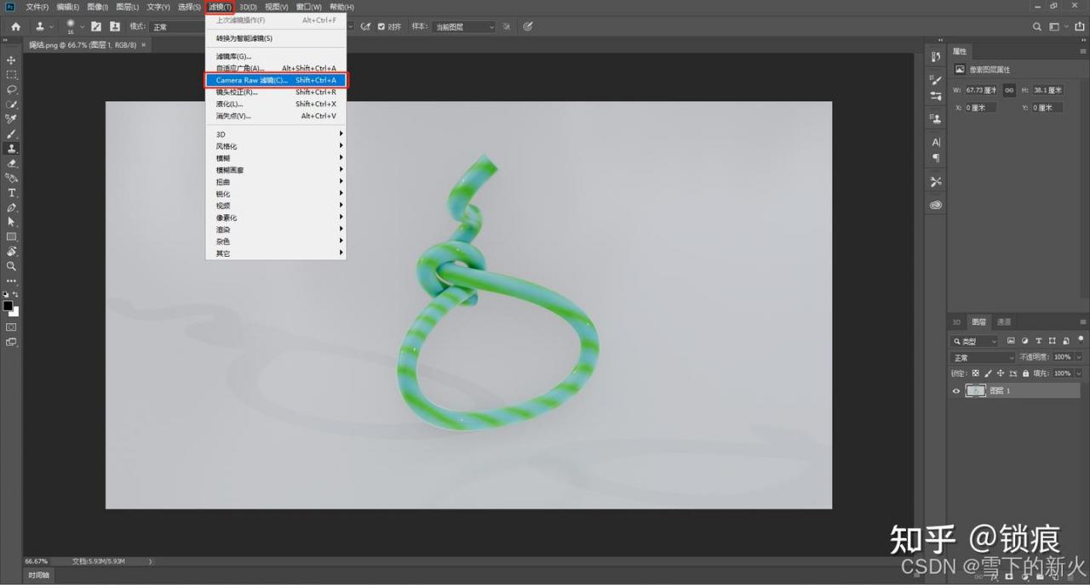Open the Brush Settings panel icon

[96, 27]
